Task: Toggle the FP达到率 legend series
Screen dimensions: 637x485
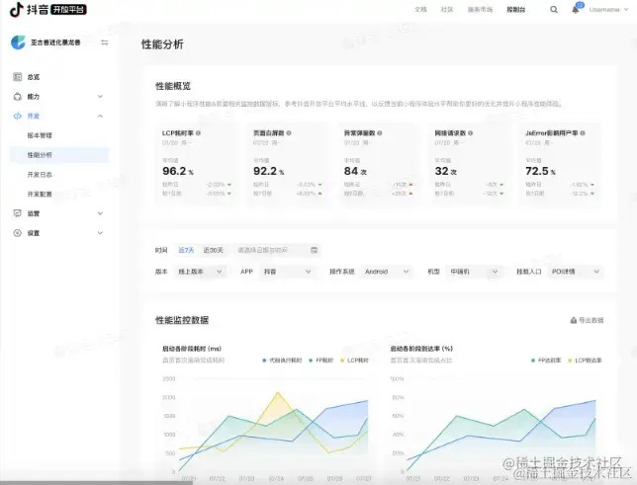Action: point(546,360)
